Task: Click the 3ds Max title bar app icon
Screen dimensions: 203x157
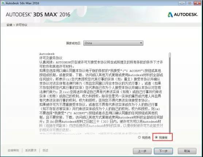Action: coord(3,3)
